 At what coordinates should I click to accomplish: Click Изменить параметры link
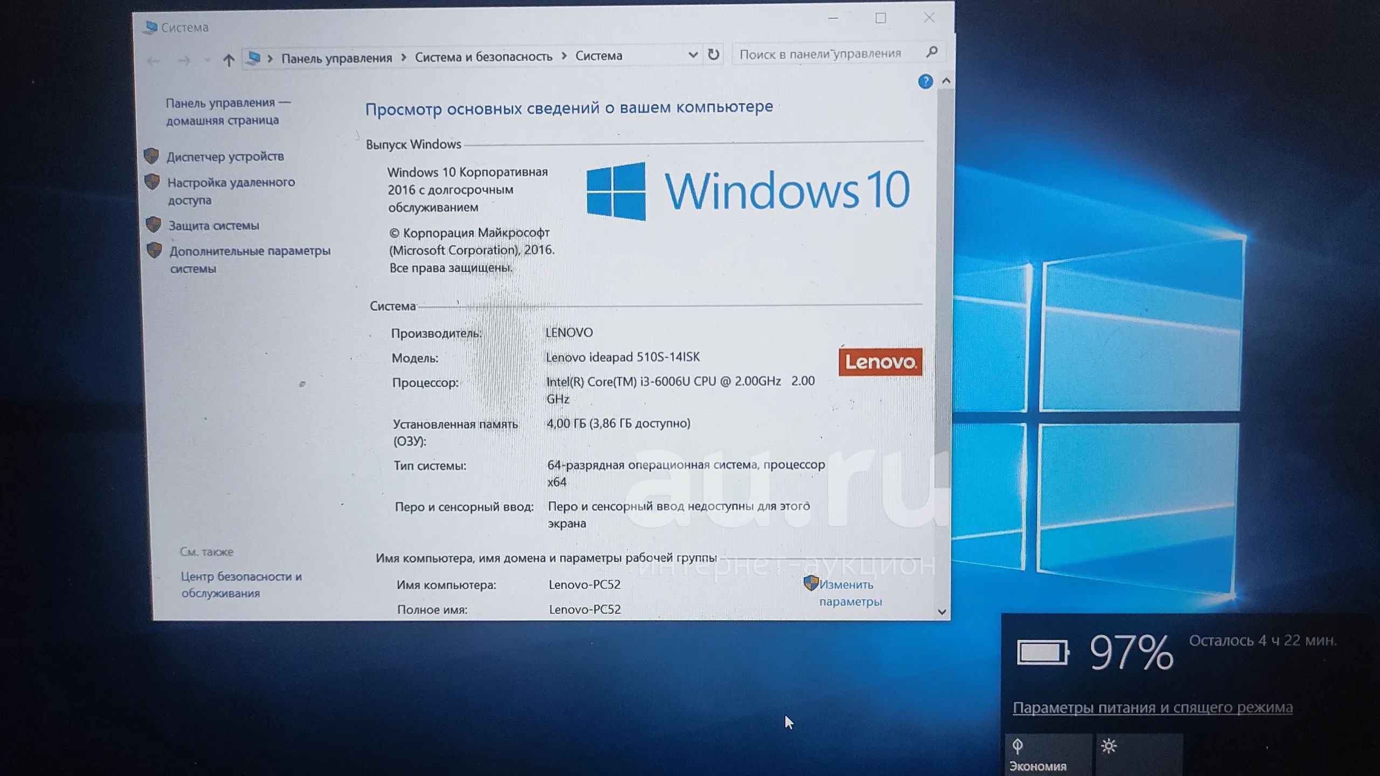click(850, 593)
